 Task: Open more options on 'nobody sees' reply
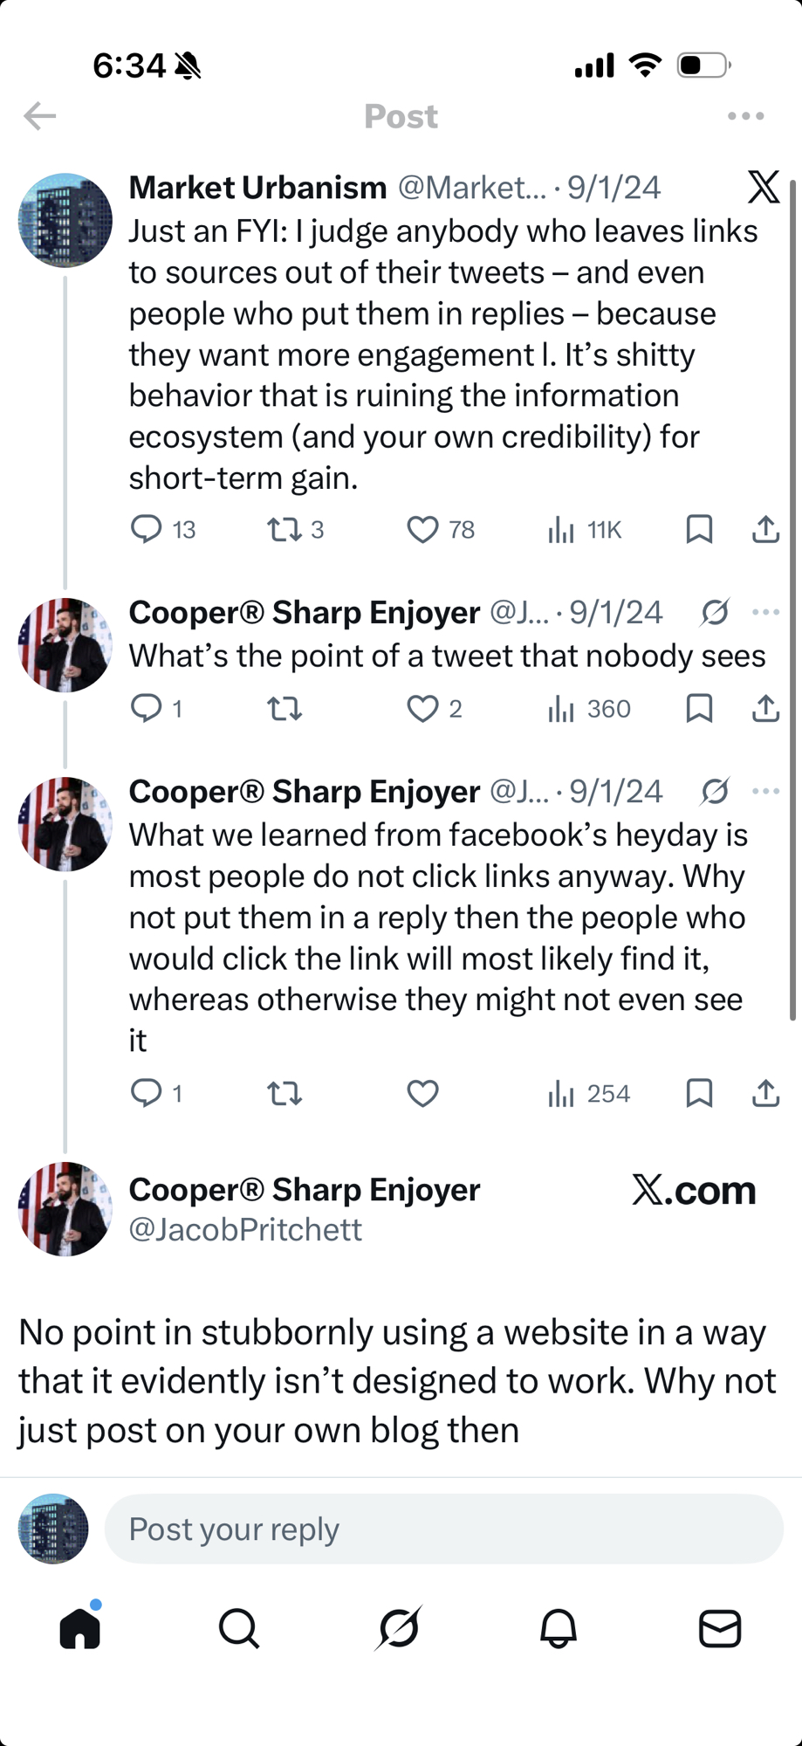click(765, 612)
